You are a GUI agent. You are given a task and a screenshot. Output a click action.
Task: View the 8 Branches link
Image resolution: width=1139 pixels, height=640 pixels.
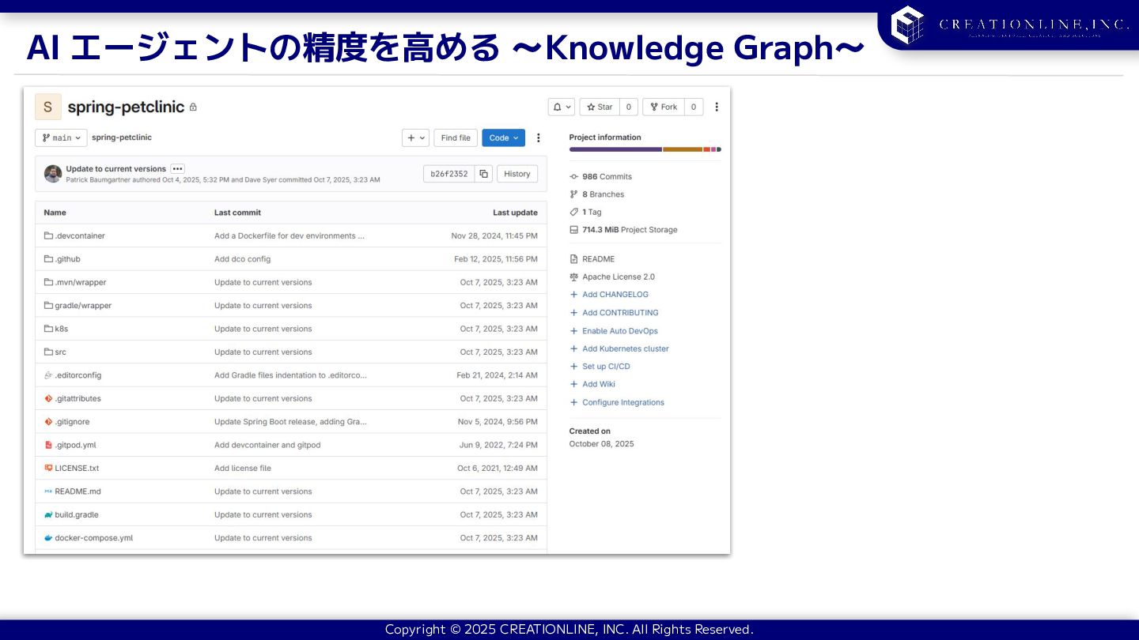[x=603, y=194]
